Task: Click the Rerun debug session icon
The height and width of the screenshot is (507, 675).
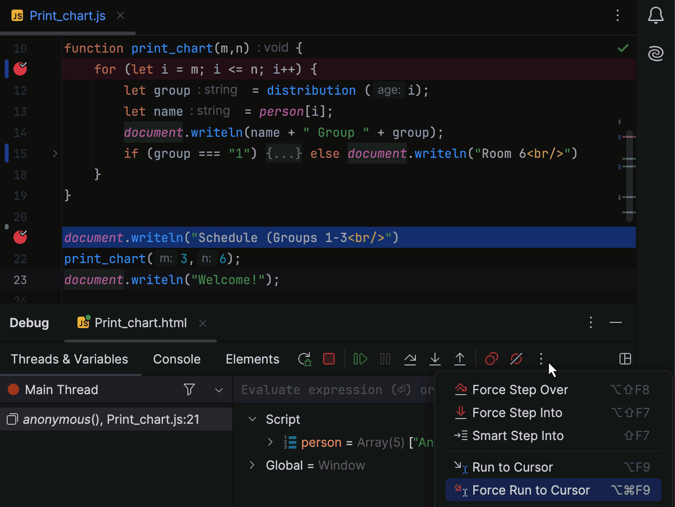Action: (x=305, y=359)
